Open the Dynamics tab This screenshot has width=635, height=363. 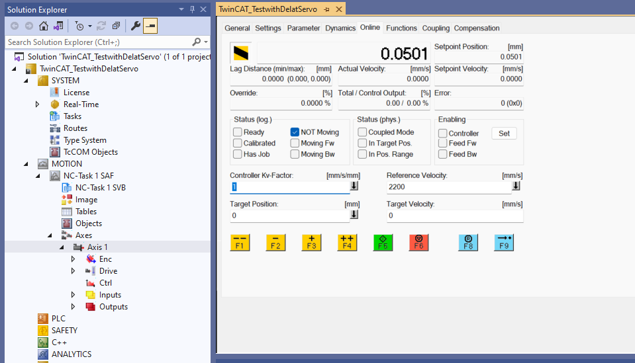click(x=340, y=28)
